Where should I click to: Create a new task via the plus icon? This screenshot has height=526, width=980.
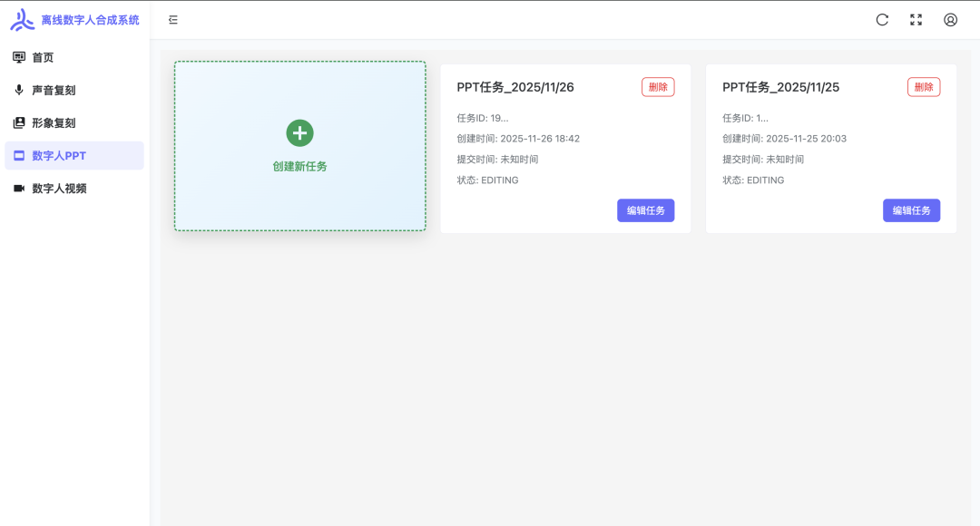299,132
